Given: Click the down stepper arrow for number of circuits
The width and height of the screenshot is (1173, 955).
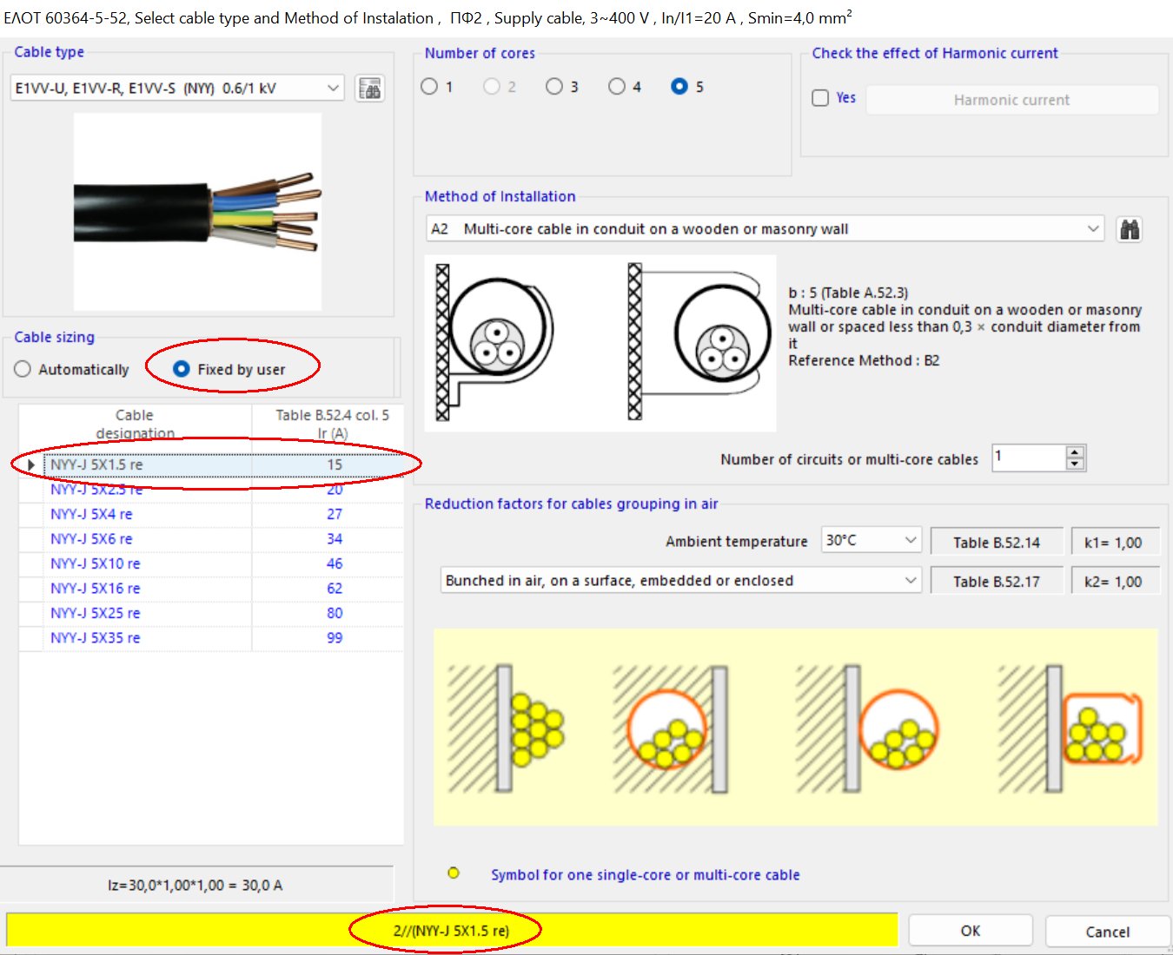Looking at the screenshot, I should tap(1075, 464).
